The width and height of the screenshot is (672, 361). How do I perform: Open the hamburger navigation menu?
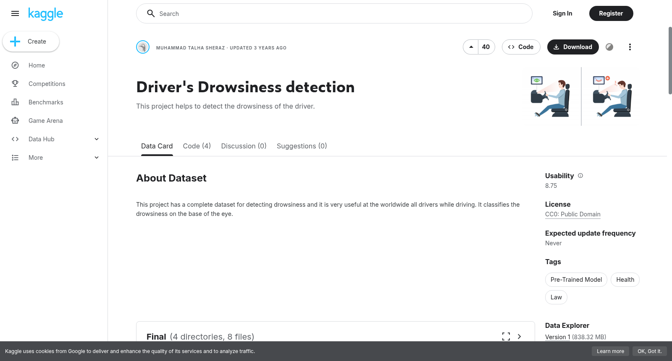pos(15,13)
